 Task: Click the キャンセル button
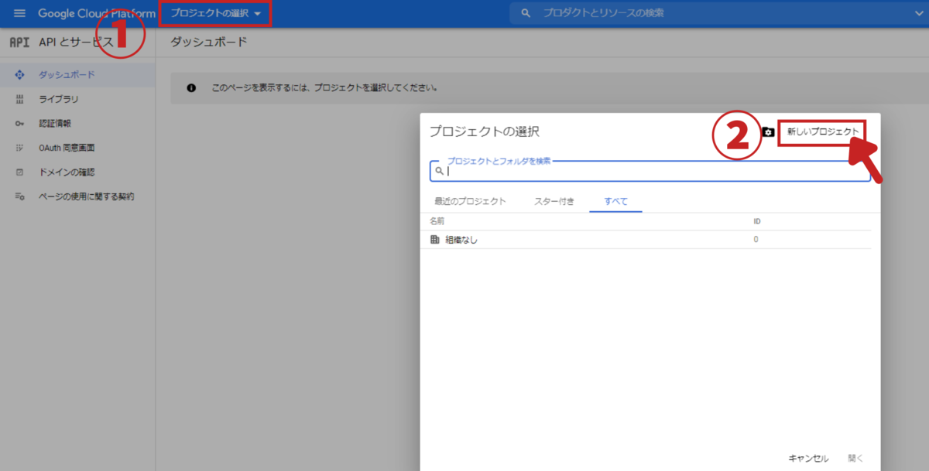(808, 458)
